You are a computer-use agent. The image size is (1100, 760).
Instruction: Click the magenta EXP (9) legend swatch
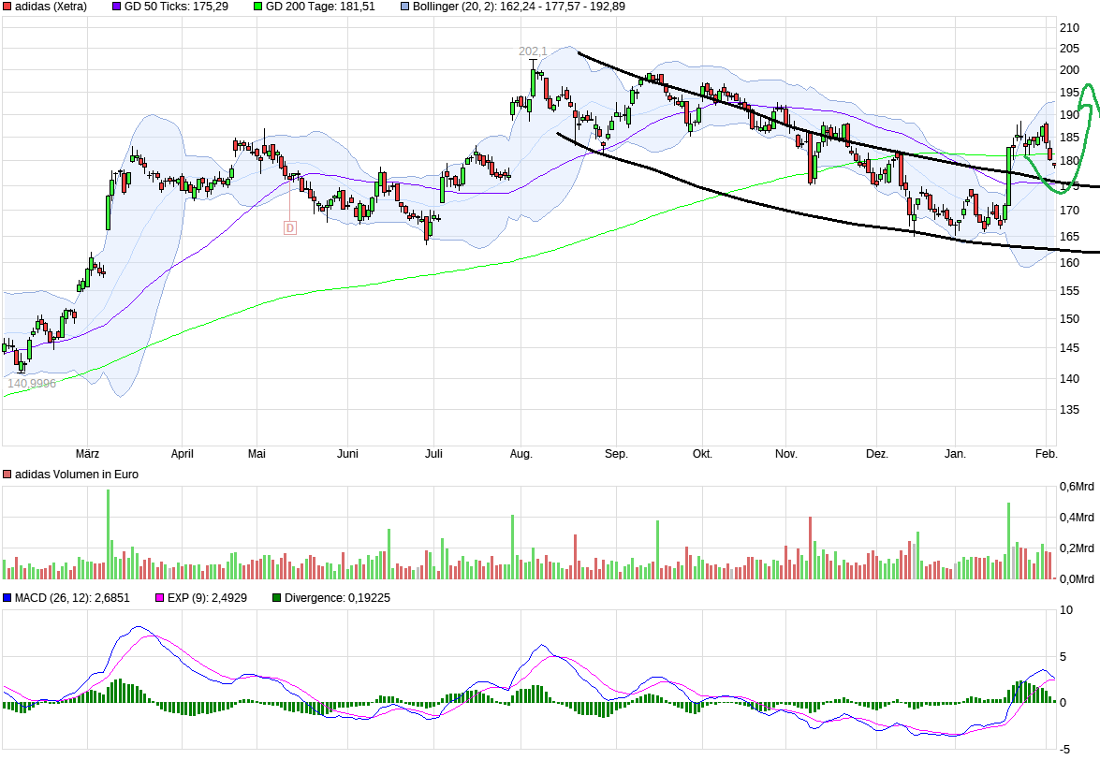[x=160, y=598]
